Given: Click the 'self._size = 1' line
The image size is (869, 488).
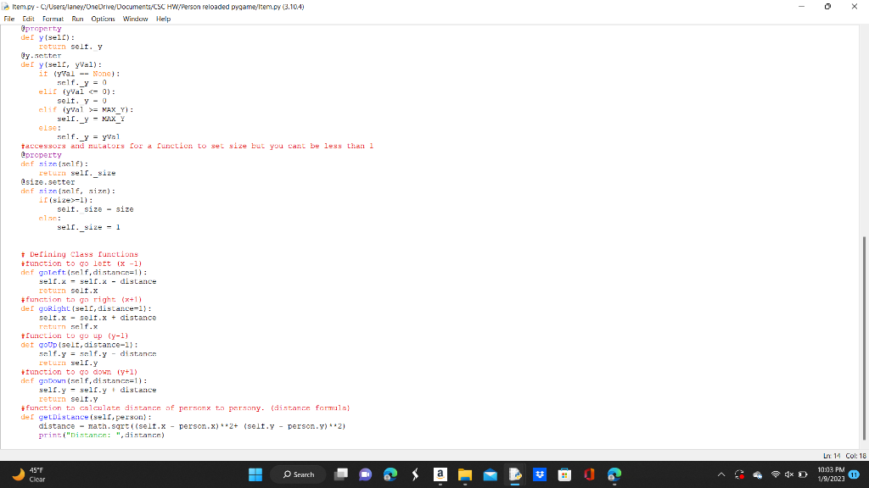Looking at the screenshot, I should pos(88,227).
